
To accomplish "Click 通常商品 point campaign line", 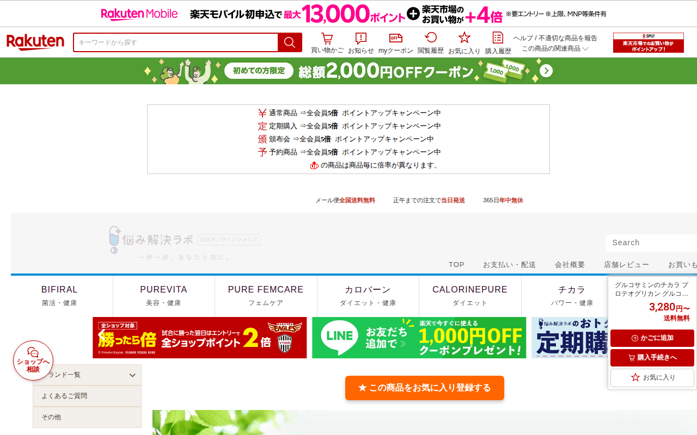I will [x=349, y=113].
